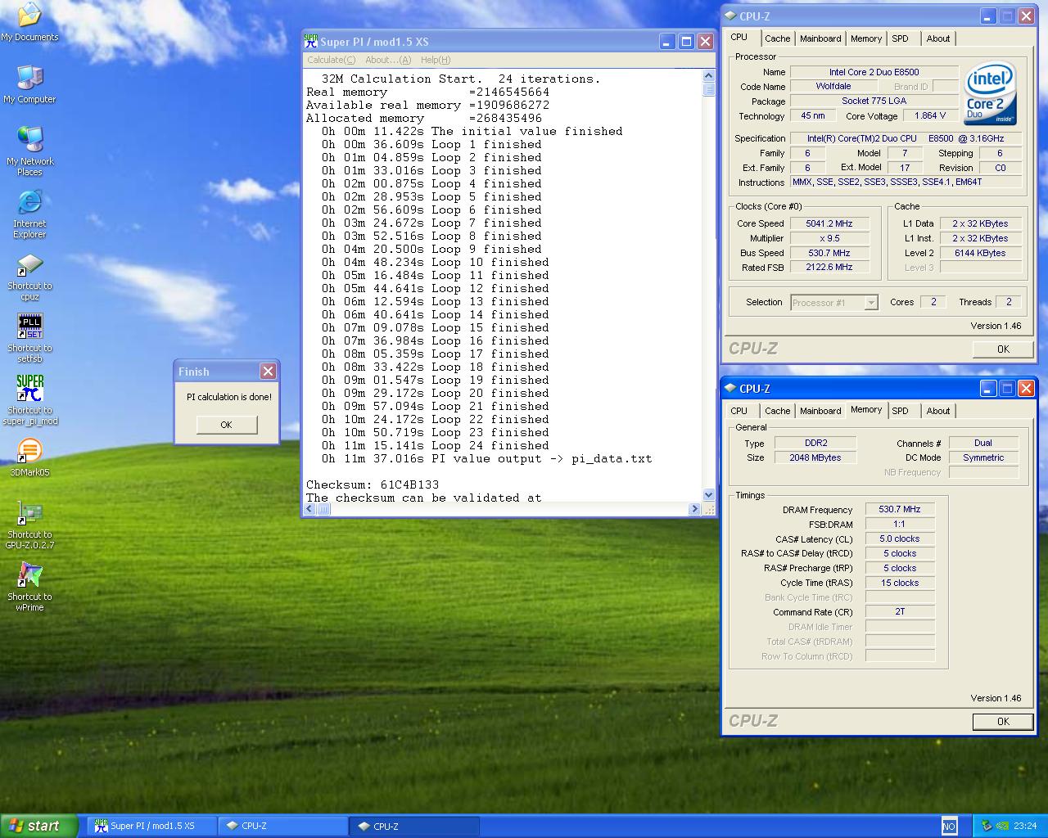Click Level 2 cache 6144 KBytes value
Viewport: 1048px width, 838px height.
coord(980,253)
